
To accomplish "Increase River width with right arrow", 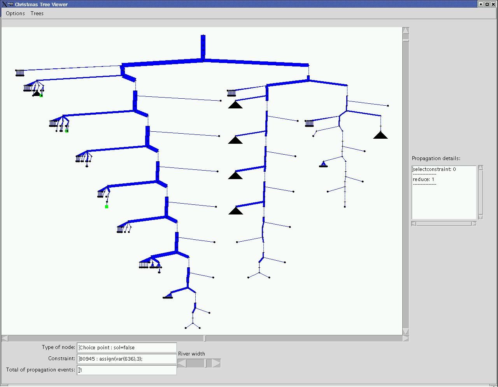I will (x=216, y=363).
